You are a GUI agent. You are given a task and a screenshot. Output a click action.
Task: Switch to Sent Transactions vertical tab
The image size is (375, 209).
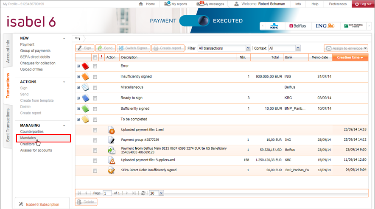[x=8, y=125]
